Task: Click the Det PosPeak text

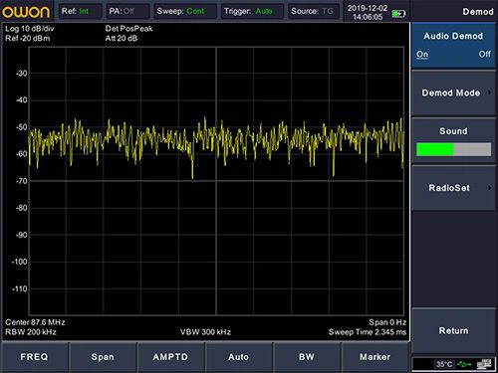Action: tap(128, 29)
